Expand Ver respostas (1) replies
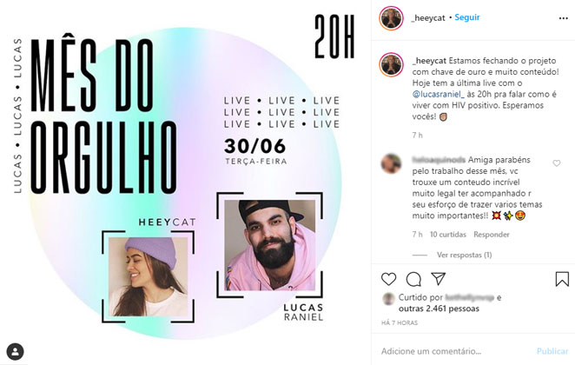Viewport: 575px width, 365px height. 464,255
